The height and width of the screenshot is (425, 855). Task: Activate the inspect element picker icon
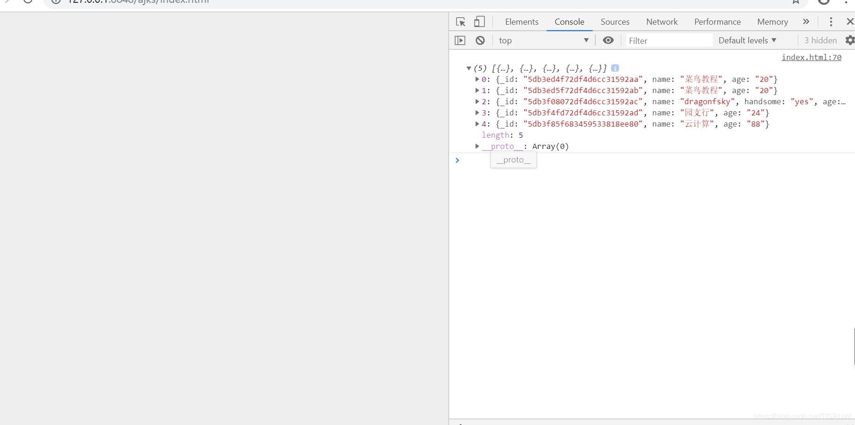pos(461,22)
